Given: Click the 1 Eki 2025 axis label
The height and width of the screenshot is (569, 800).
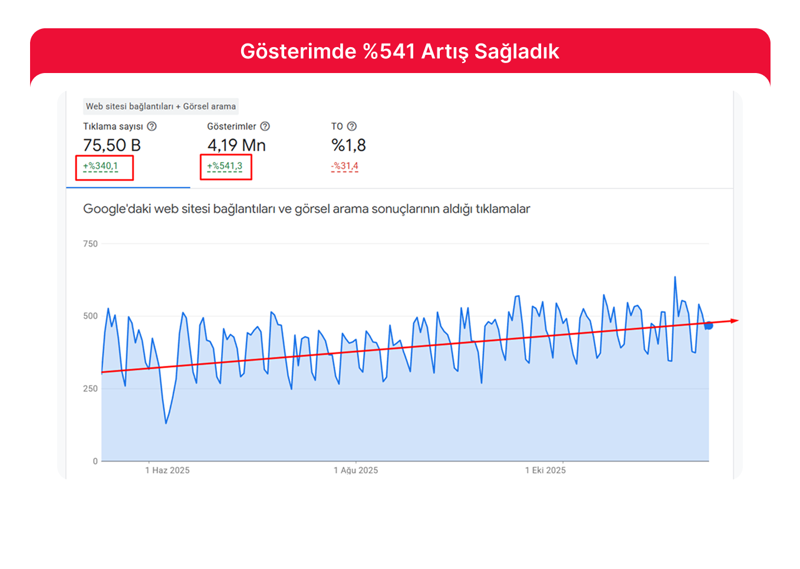Looking at the screenshot, I should 545,470.
